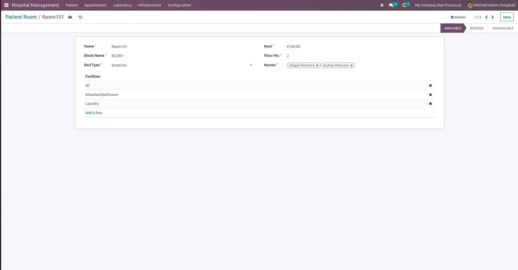Click the save record cloud icon
The image size is (518, 270).
coord(70,17)
